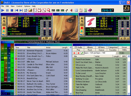This screenshot has height=96, width=131.
Task: Open the Control menu
Action: click(19, 6)
